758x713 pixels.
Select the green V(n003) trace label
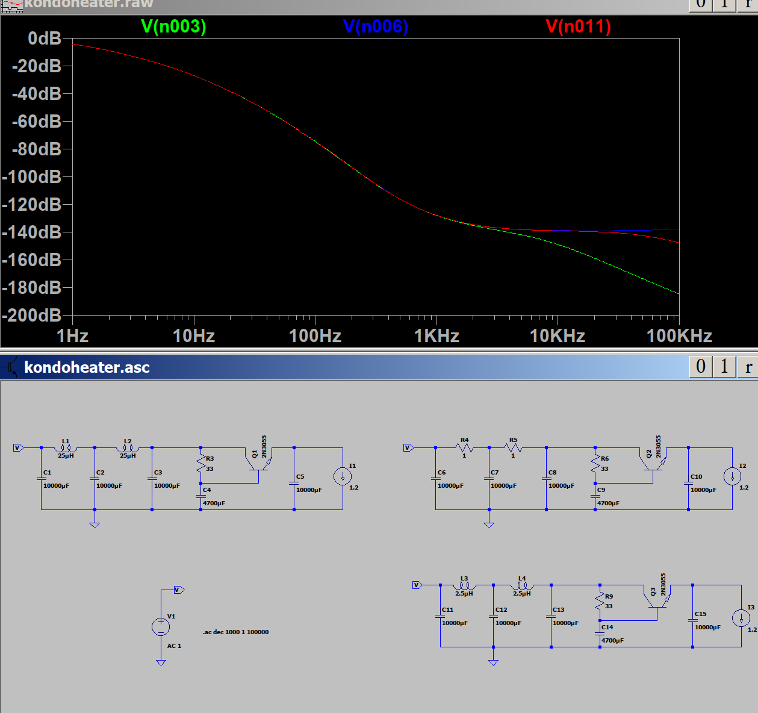click(x=173, y=26)
